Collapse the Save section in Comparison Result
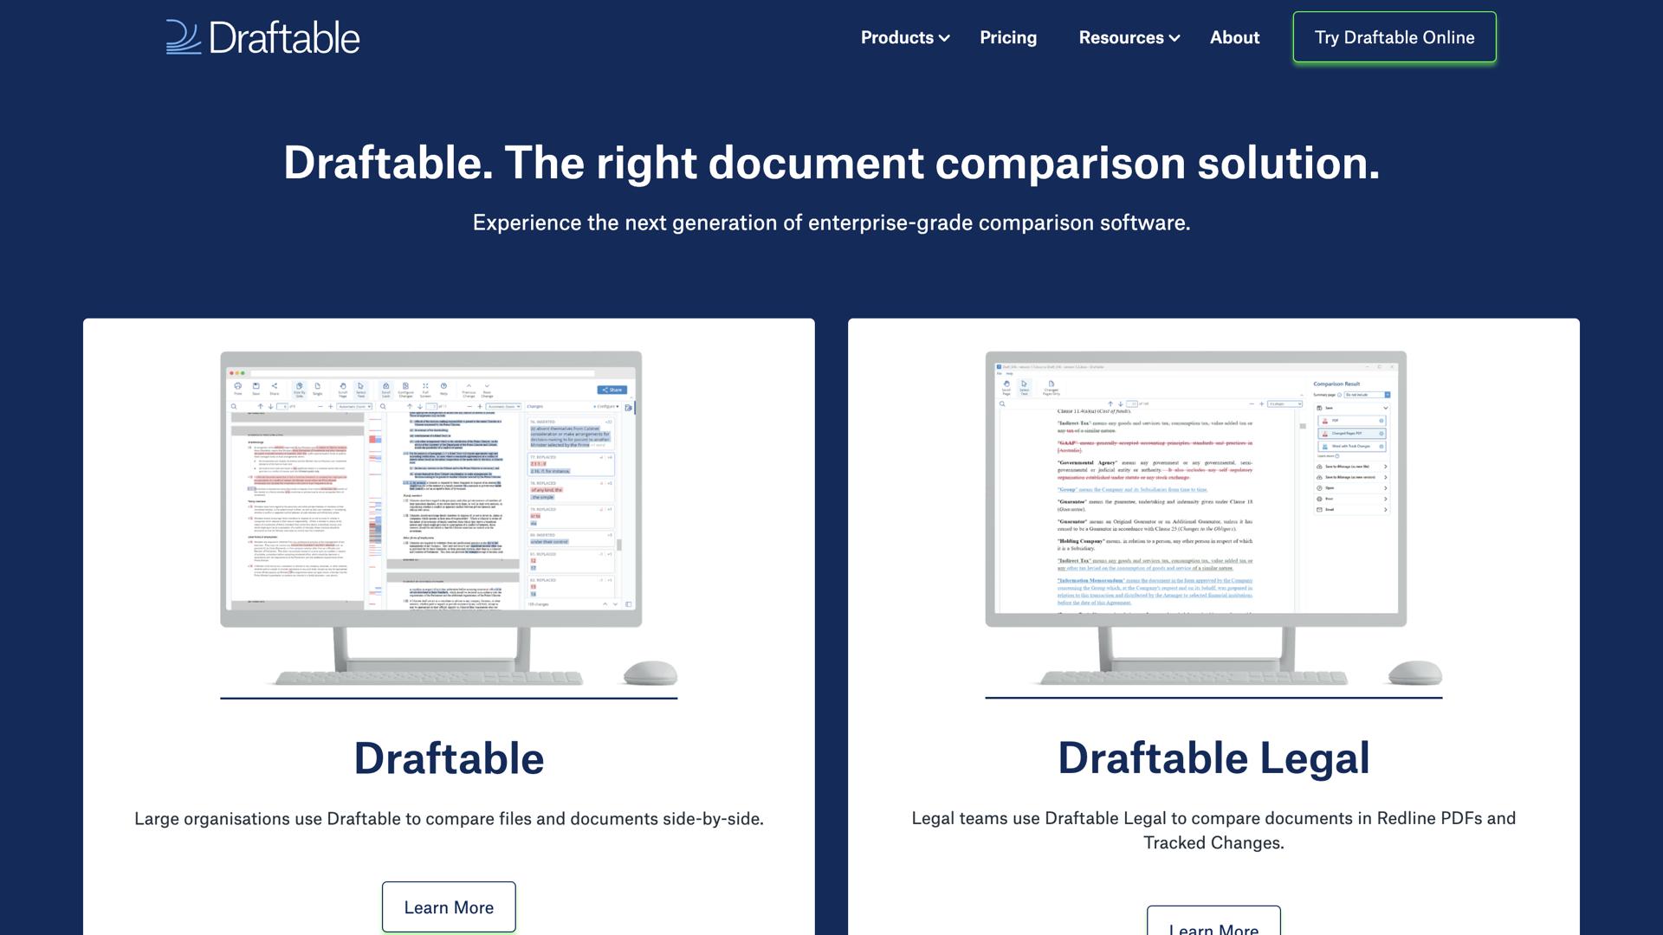 tap(1385, 408)
